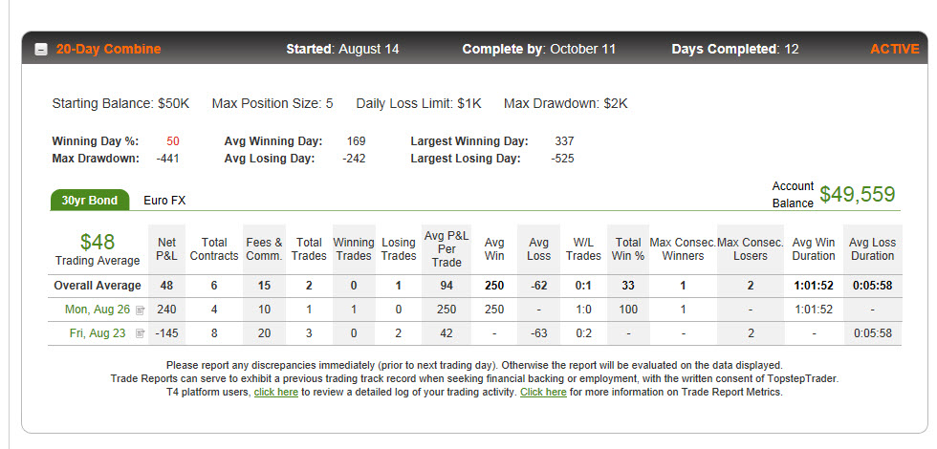The height and width of the screenshot is (449, 937).
Task: Select the 30yr Bond tab
Action: pyautogui.click(x=90, y=200)
